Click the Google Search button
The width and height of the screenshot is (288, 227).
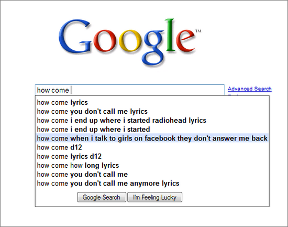(x=102, y=197)
